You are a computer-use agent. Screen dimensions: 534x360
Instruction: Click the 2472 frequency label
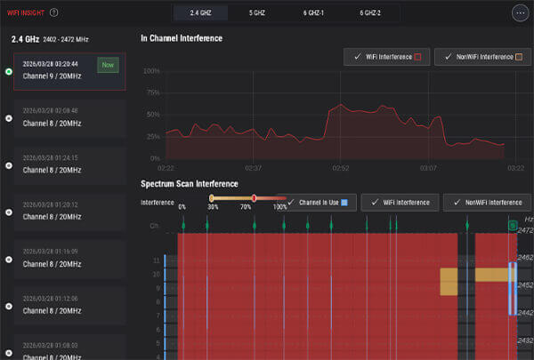tap(525, 230)
